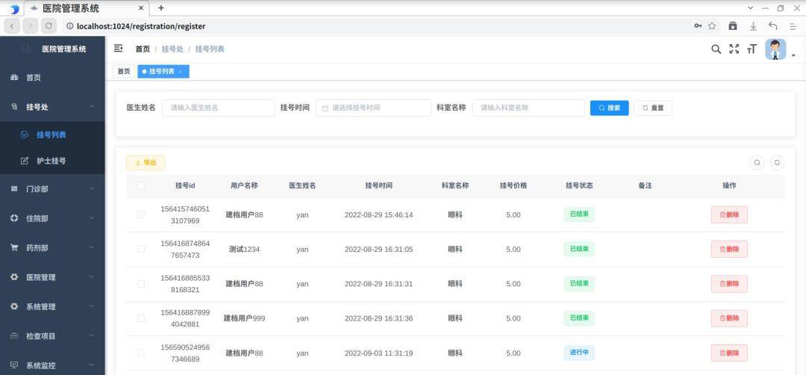The width and height of the screenshot is (806, 375).
Task: Click the browser undo arrow icon
Action: [x=772, y=25]
